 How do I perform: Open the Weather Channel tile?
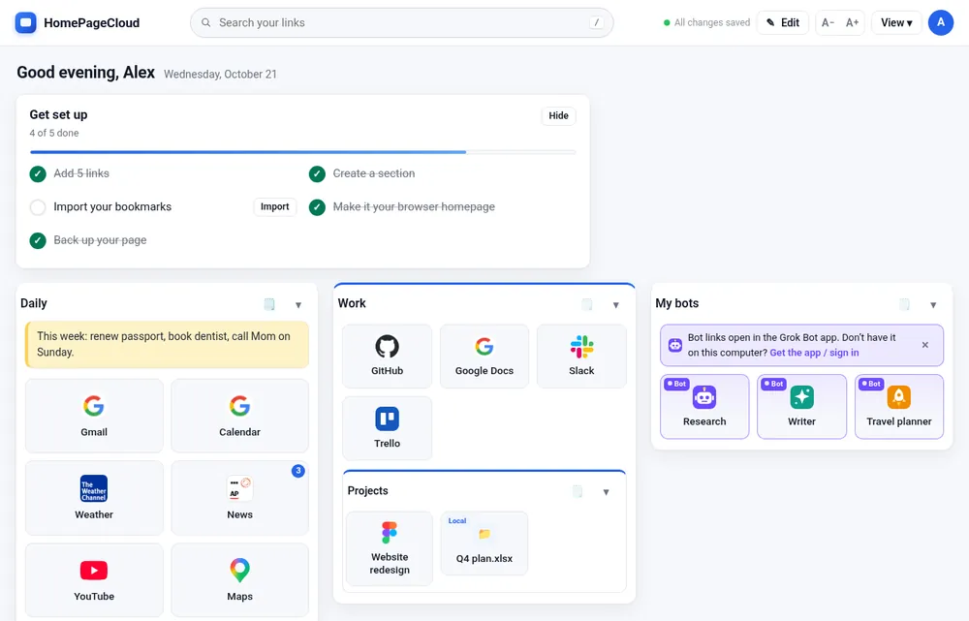94,498
